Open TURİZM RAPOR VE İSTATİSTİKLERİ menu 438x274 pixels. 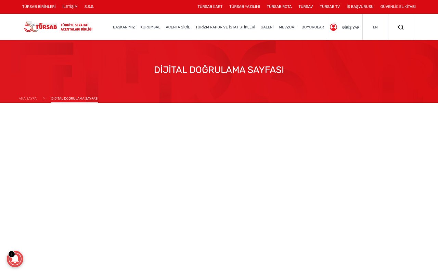225,27
